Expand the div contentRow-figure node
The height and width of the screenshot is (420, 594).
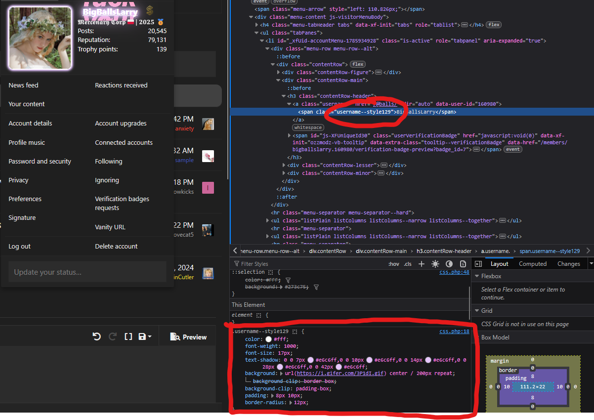pyautogui.click(x=279, y=72)
